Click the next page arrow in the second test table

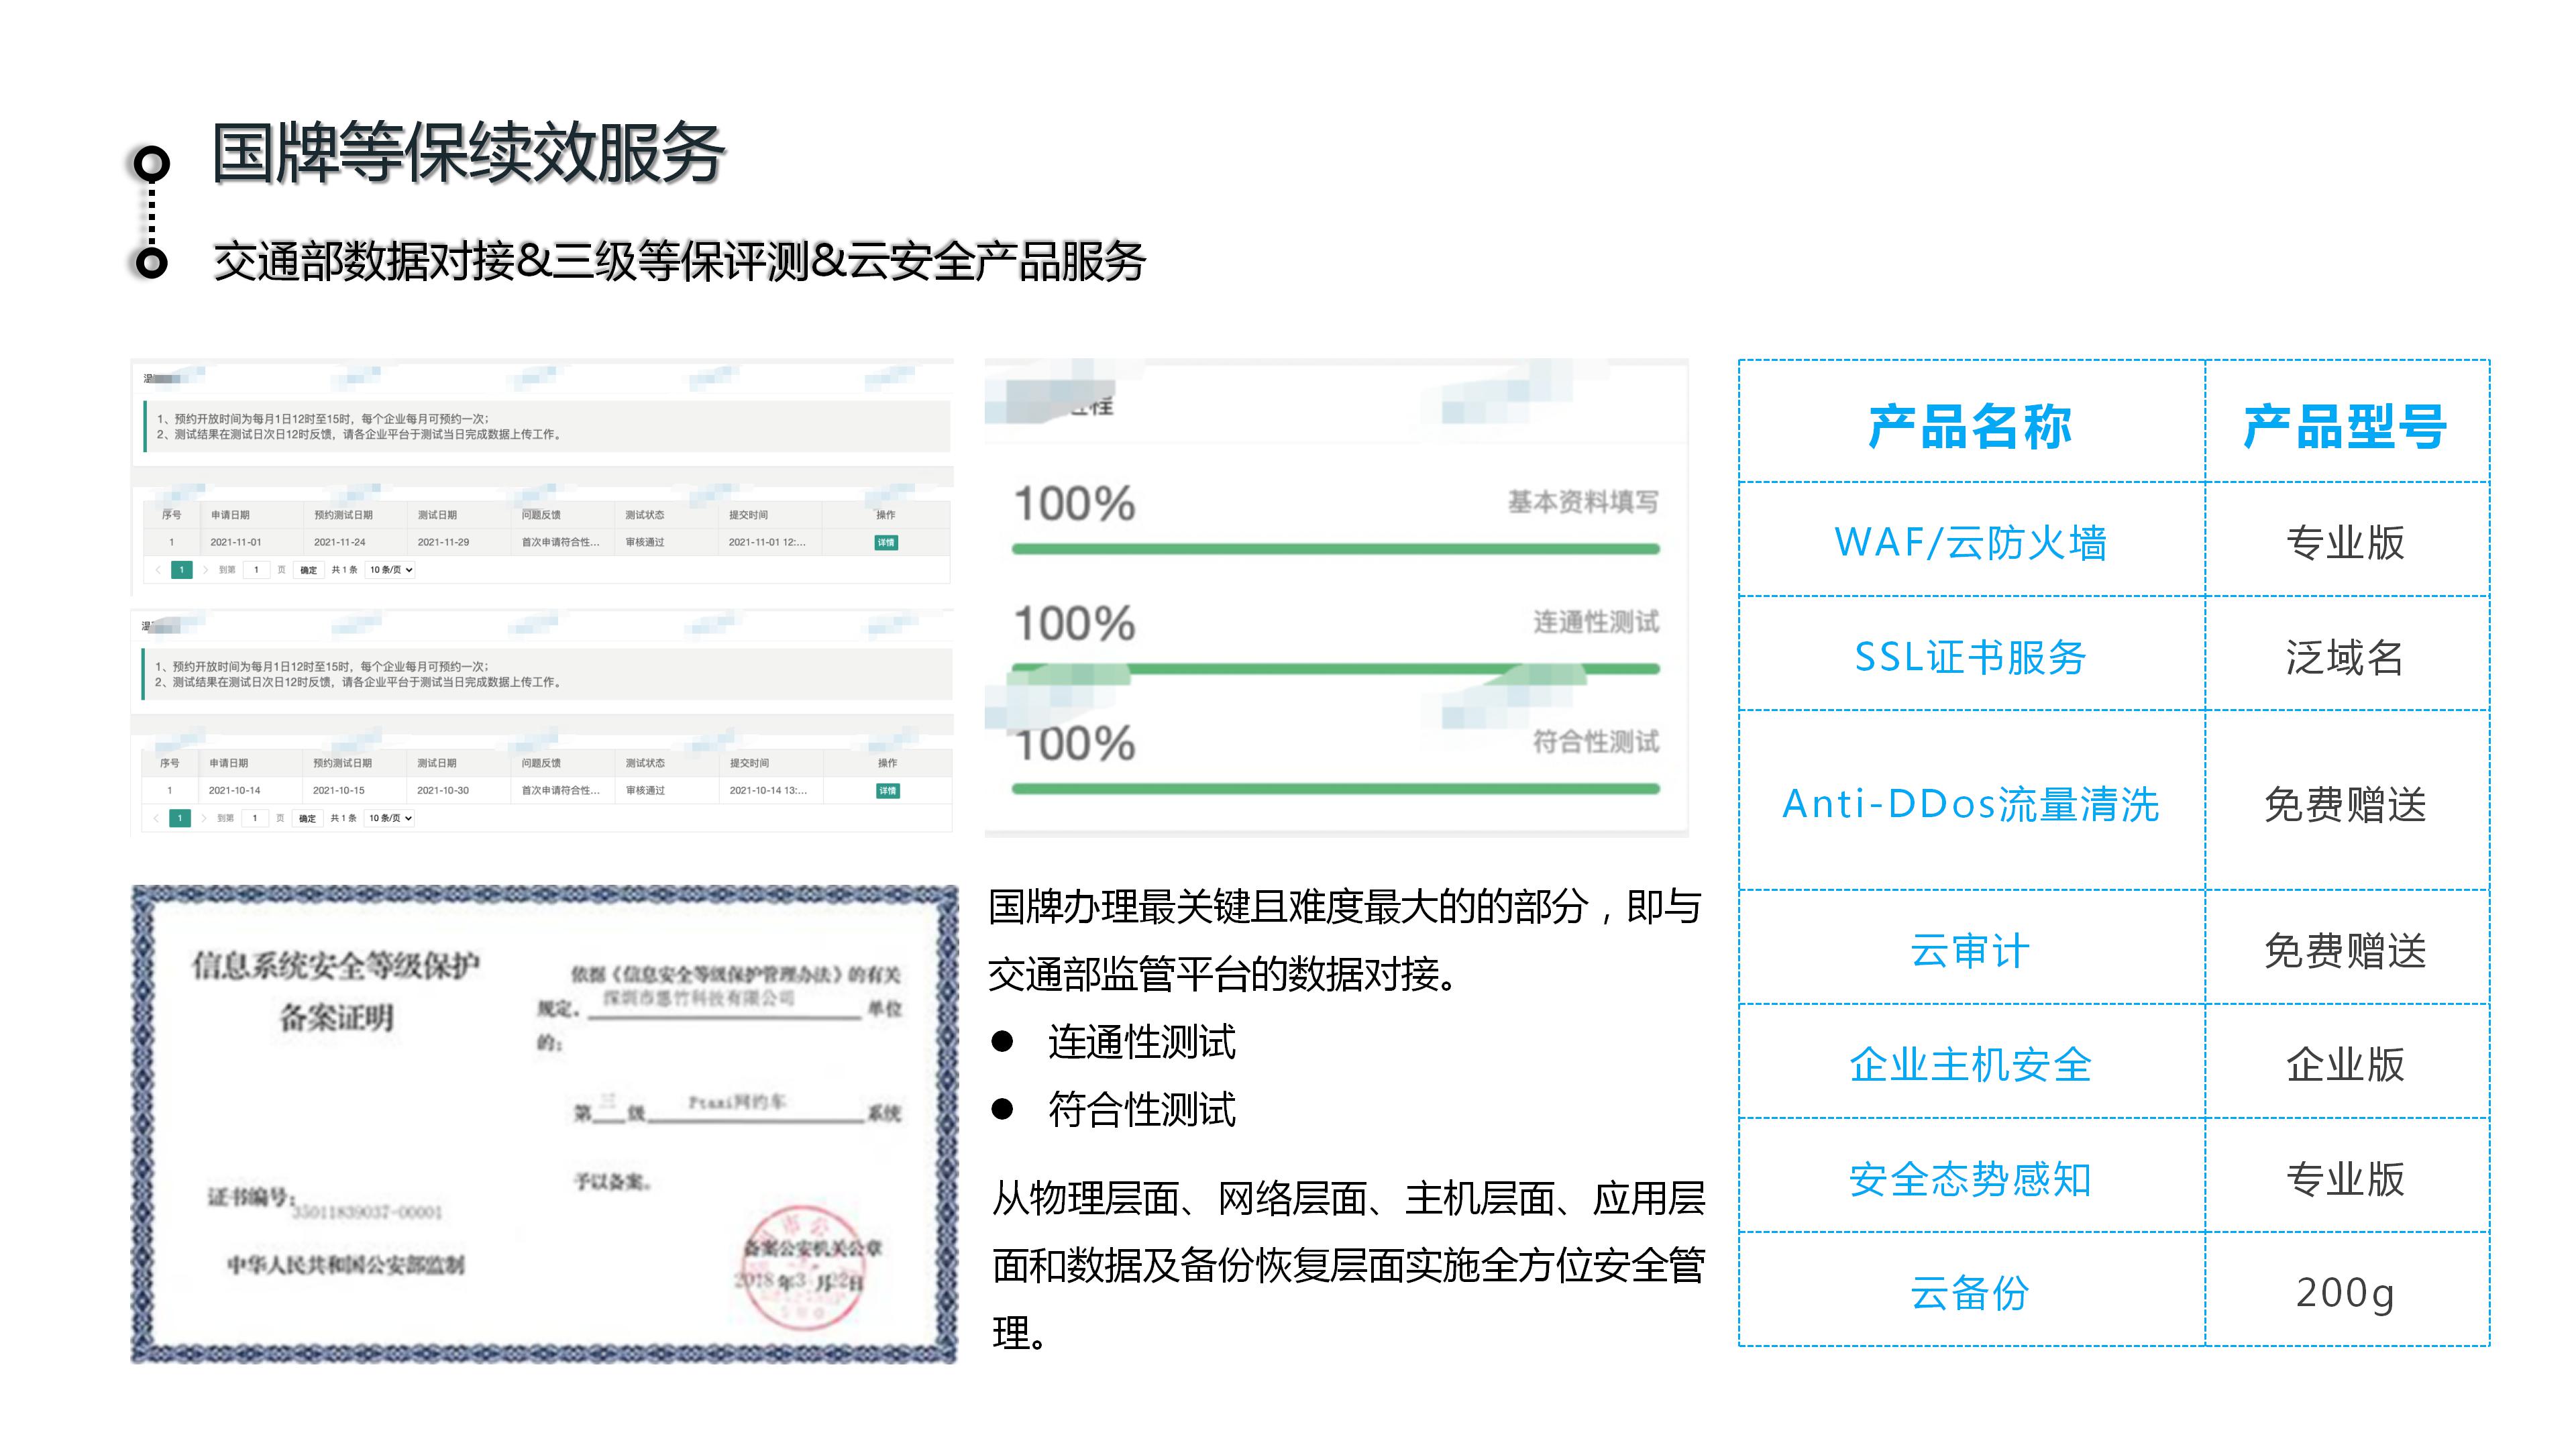[206, 819]
